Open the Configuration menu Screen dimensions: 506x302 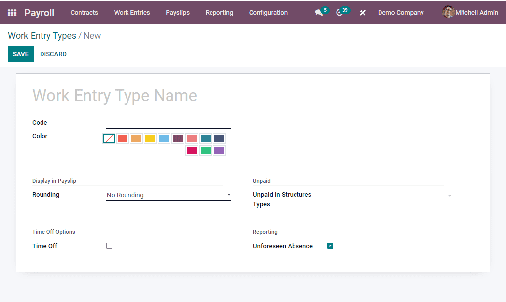[268, 13]
